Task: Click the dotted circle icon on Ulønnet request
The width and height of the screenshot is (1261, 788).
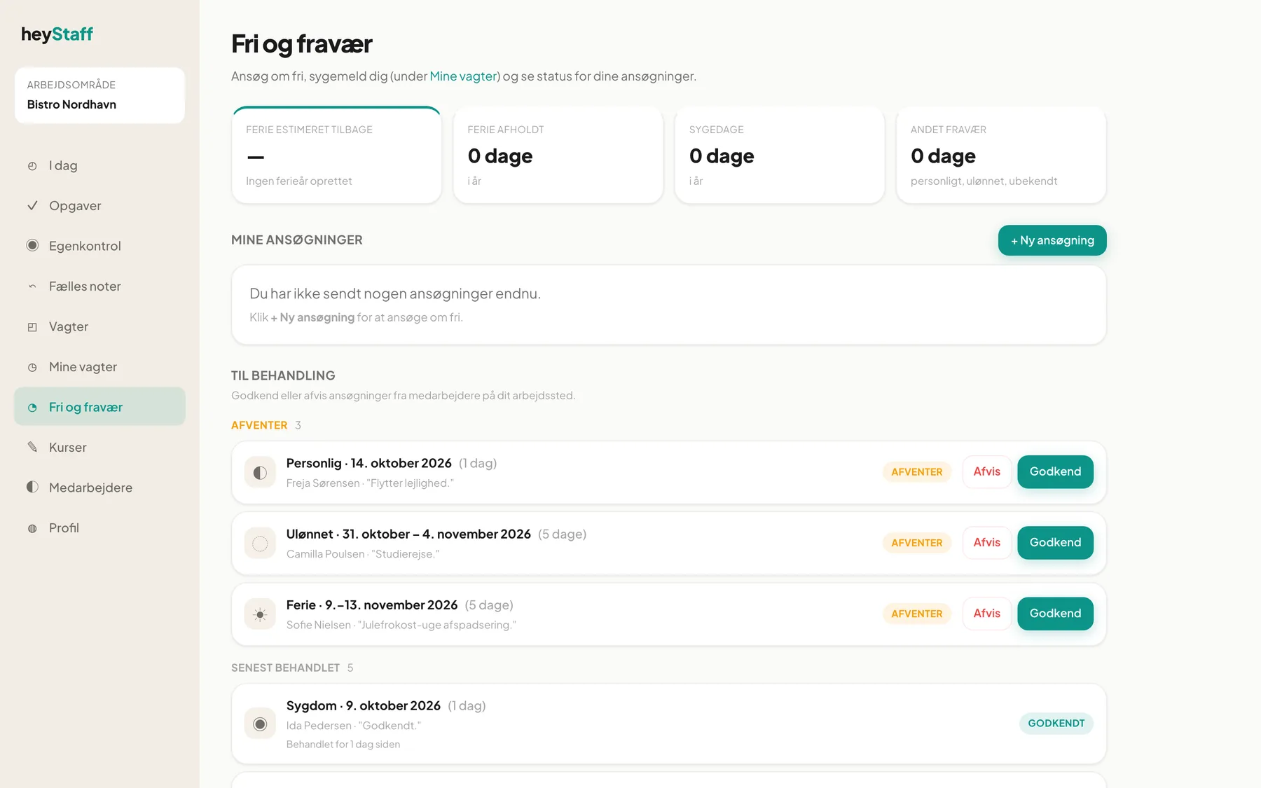Action: tap(260, 544)
